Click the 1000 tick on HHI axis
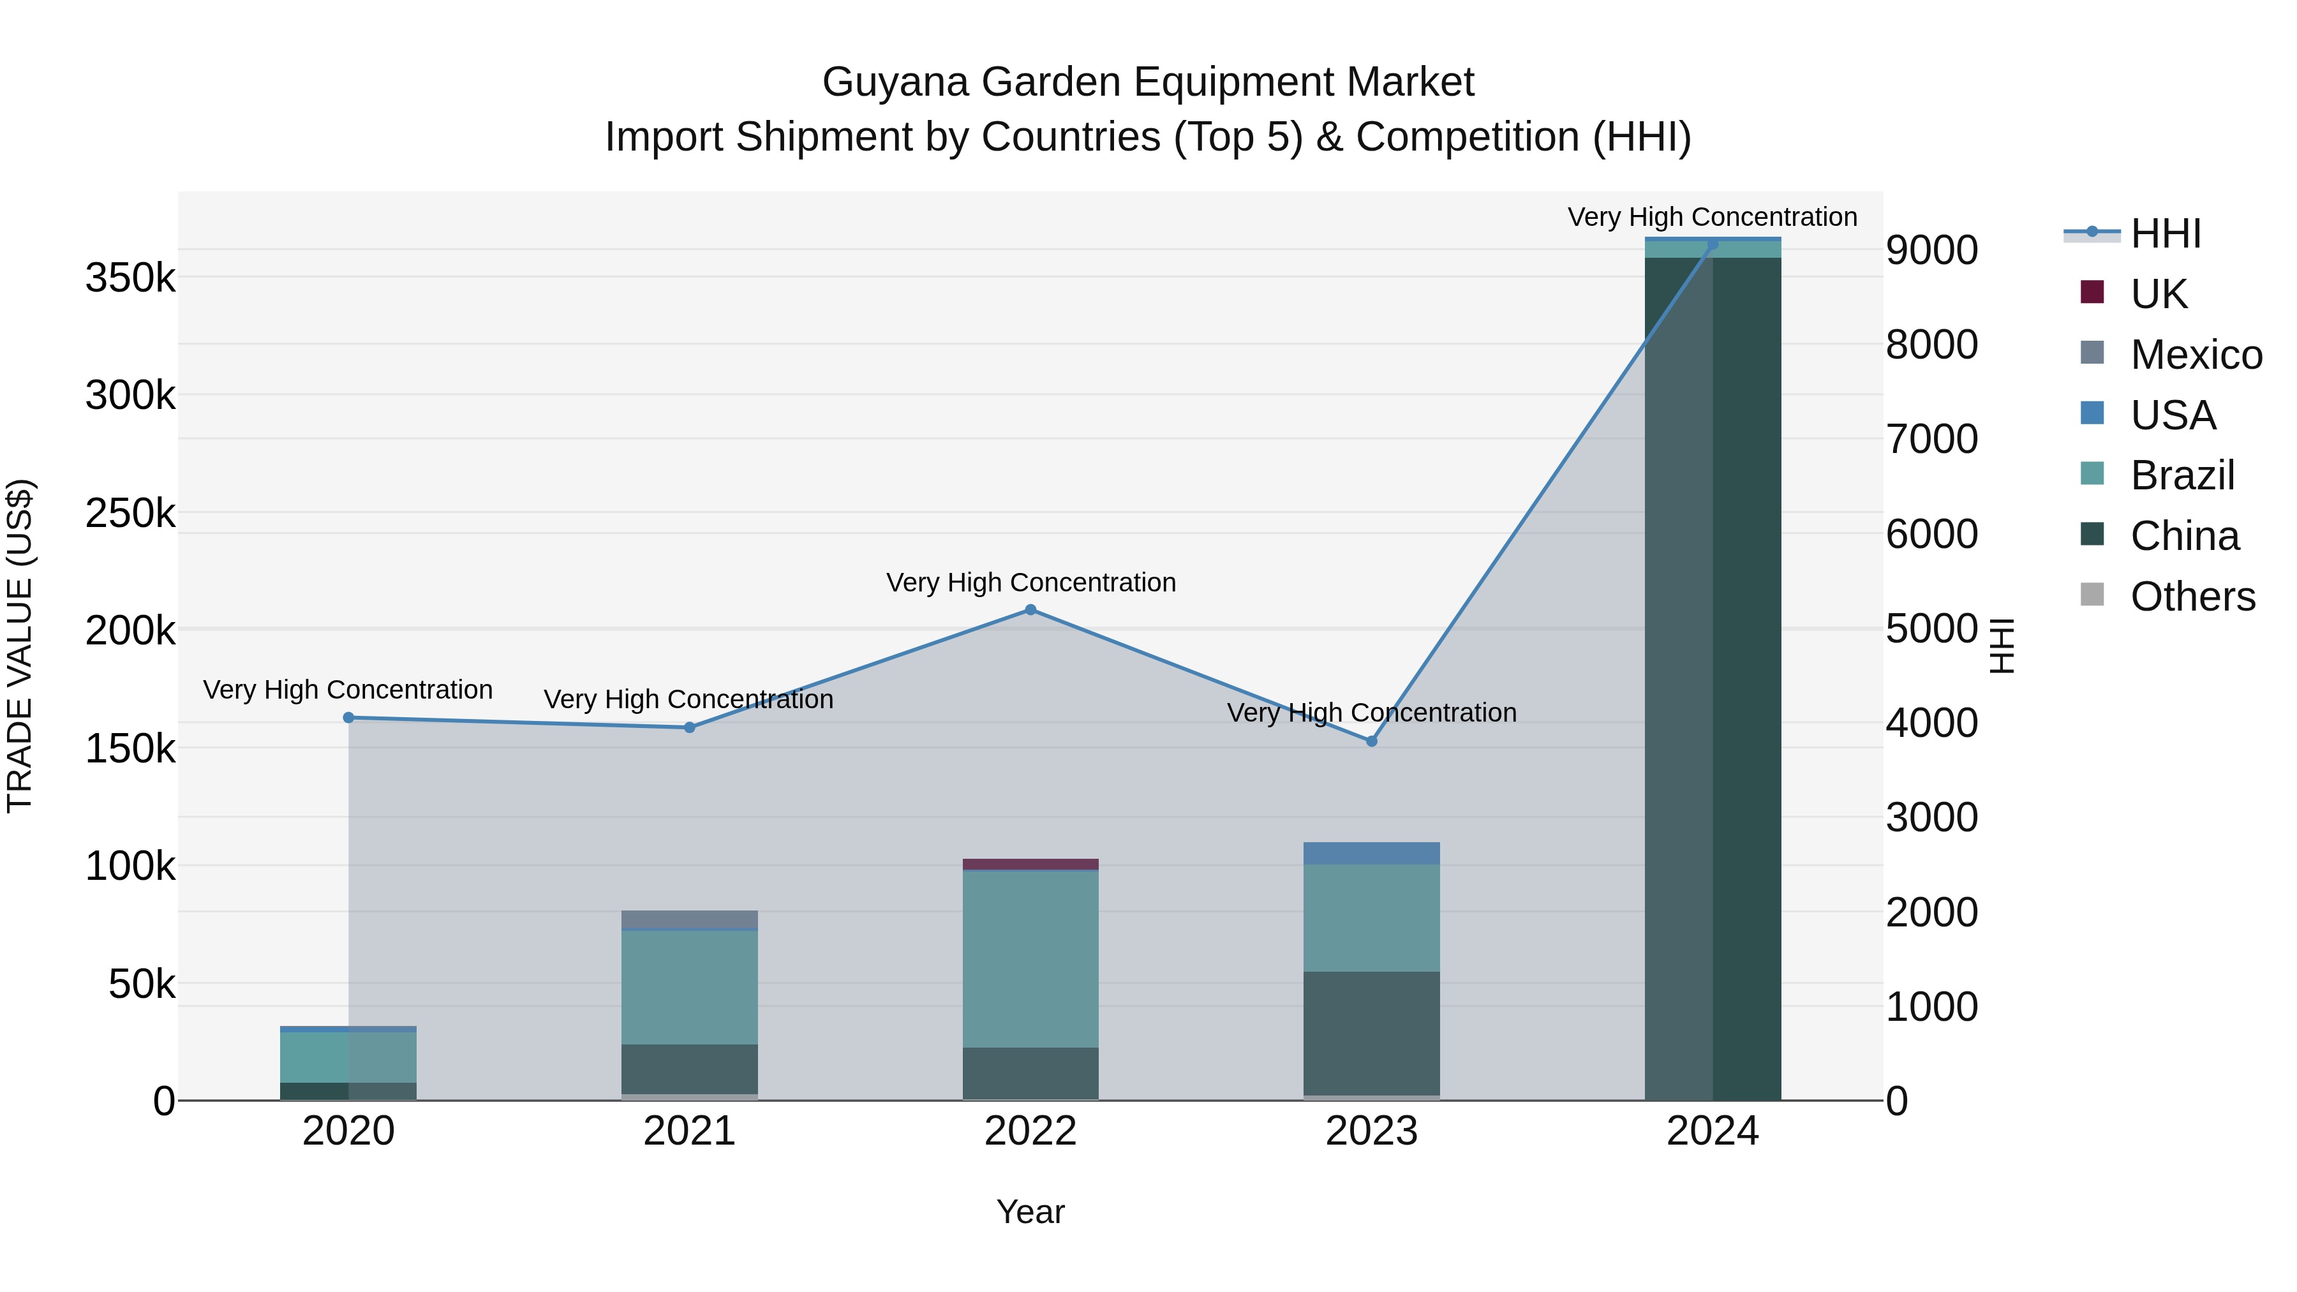The height and width of the screenshot is (1292, 2297). point(1932,1007)
